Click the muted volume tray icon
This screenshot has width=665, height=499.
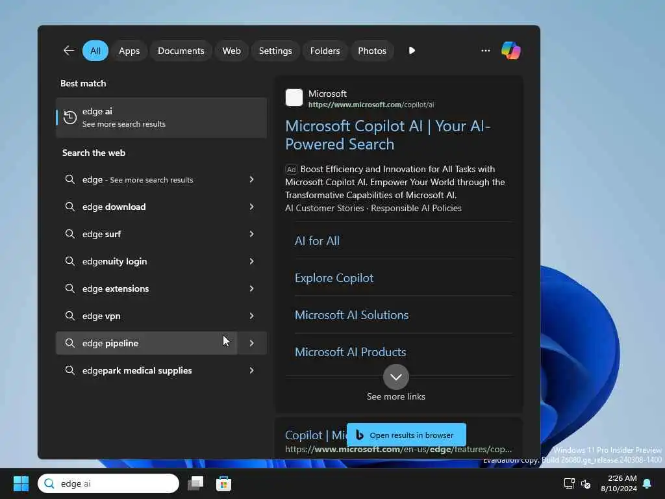pos(586,483)
